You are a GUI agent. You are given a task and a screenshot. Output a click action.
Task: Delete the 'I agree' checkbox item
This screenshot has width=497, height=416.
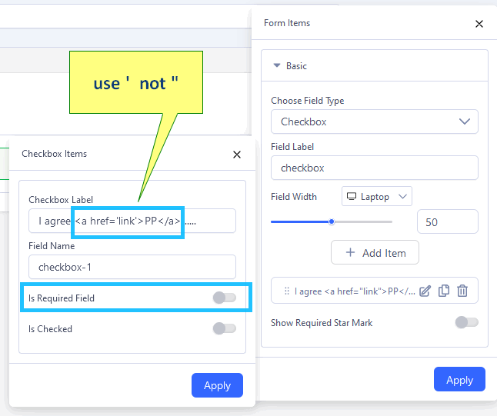[462, 291]
